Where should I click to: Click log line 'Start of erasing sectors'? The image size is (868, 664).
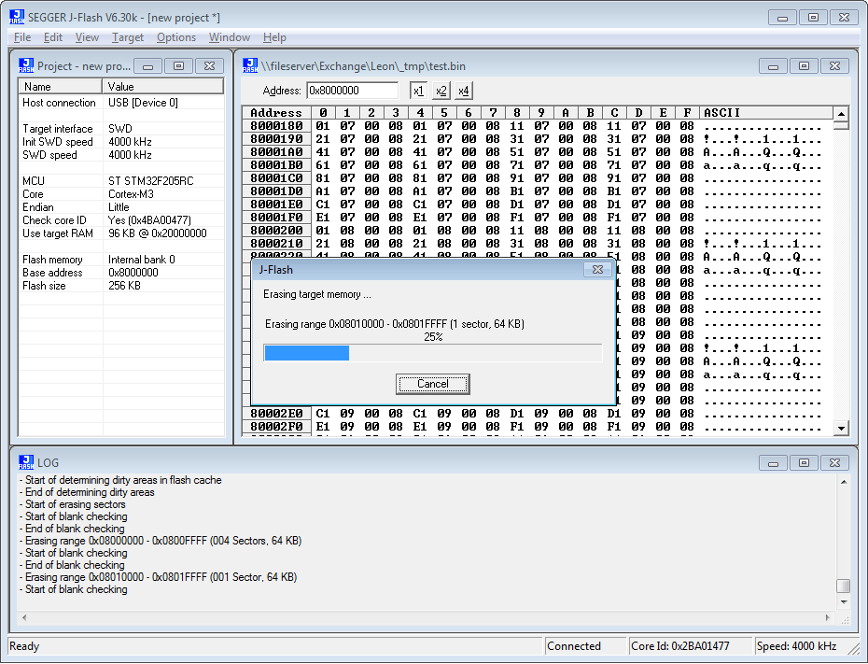click(x=73, y=504)
